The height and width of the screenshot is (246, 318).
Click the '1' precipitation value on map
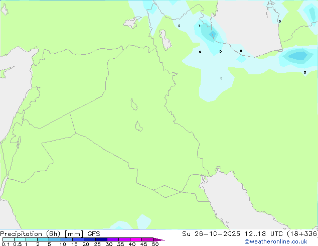pos(199,26)
